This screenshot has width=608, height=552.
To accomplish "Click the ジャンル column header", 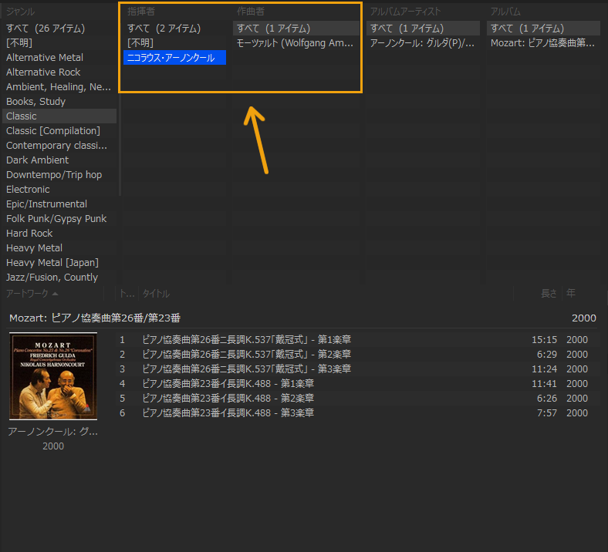I will [x=20, y=12].
